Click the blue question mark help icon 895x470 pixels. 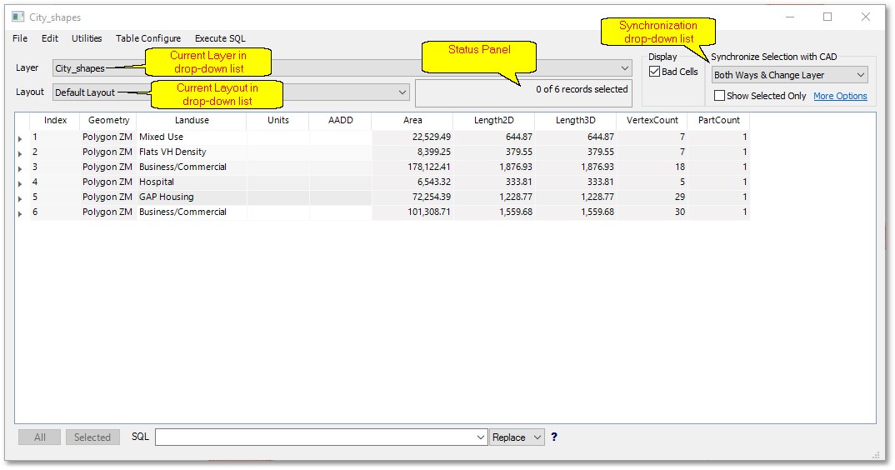(553, 437)
